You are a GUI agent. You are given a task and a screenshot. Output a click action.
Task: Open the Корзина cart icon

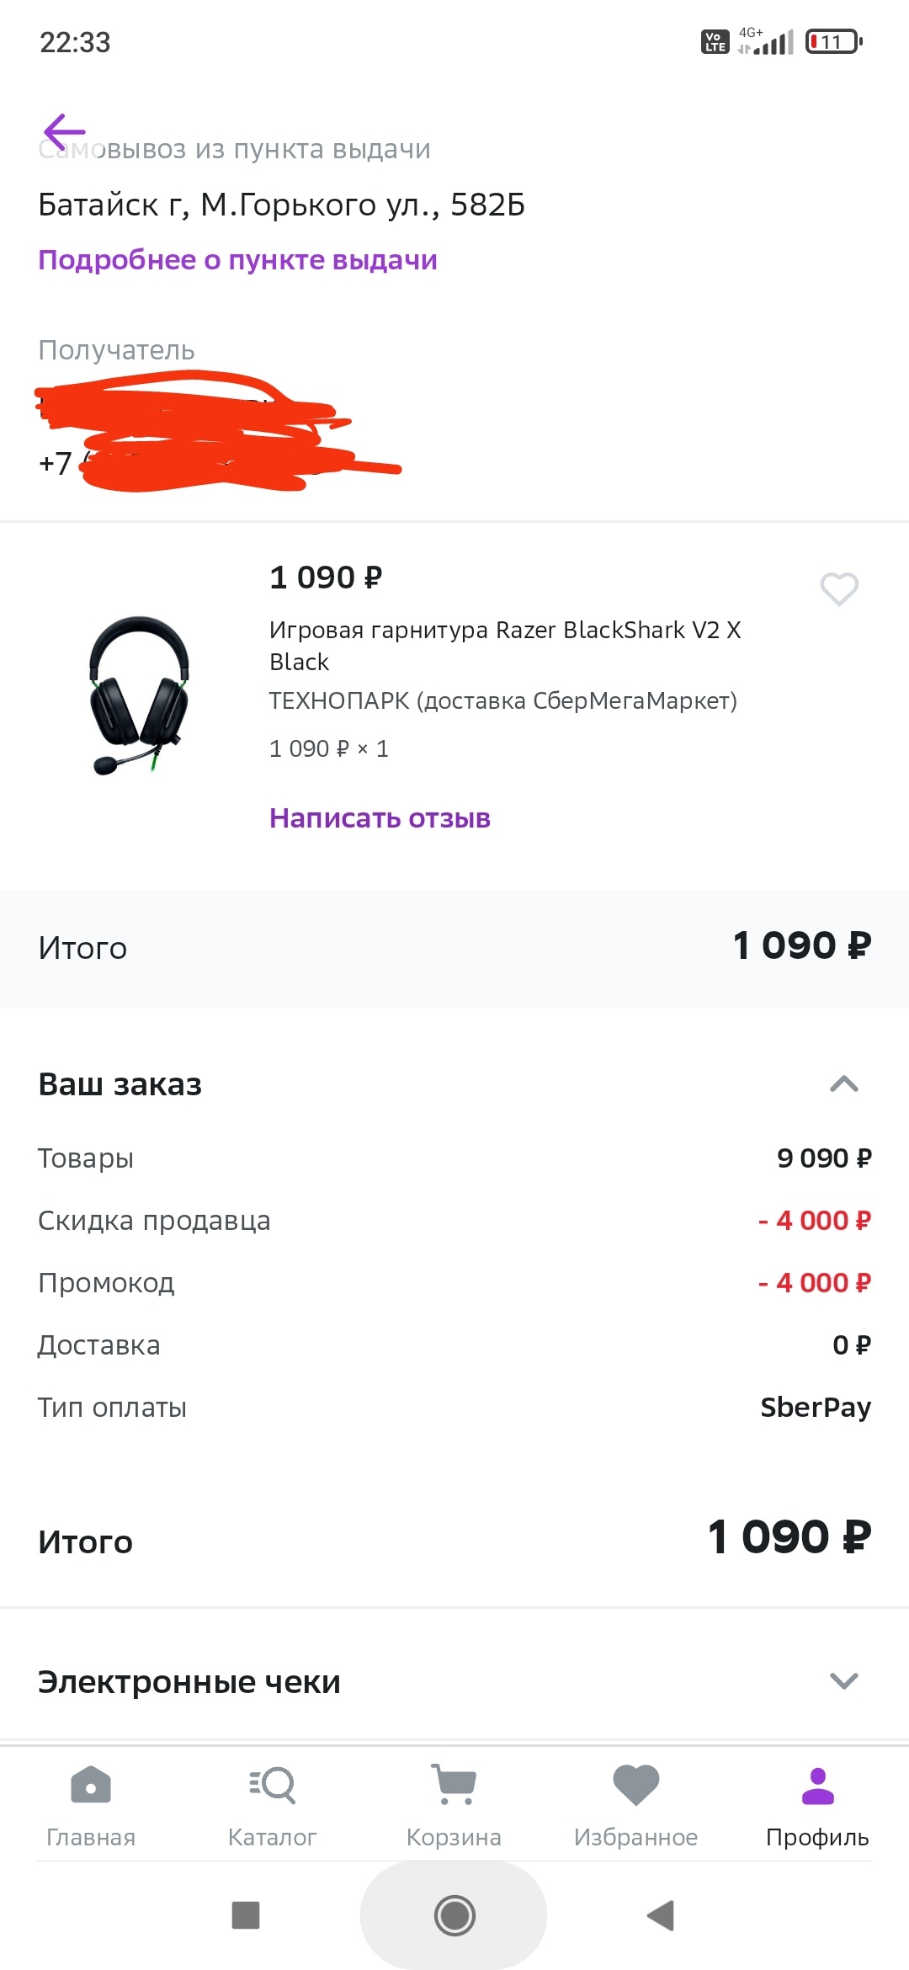pos(454,1786)
